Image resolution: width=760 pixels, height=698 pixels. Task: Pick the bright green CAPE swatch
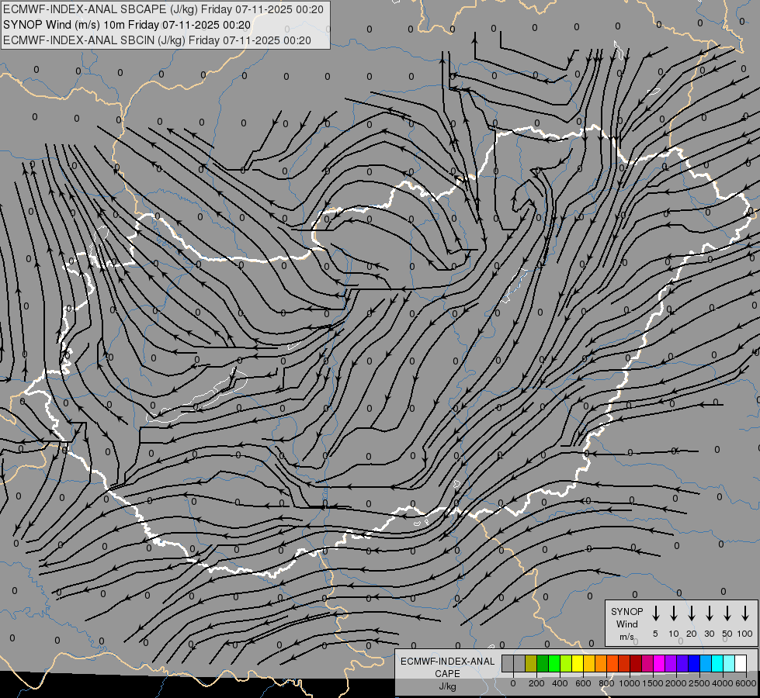[x=554, y=664]
